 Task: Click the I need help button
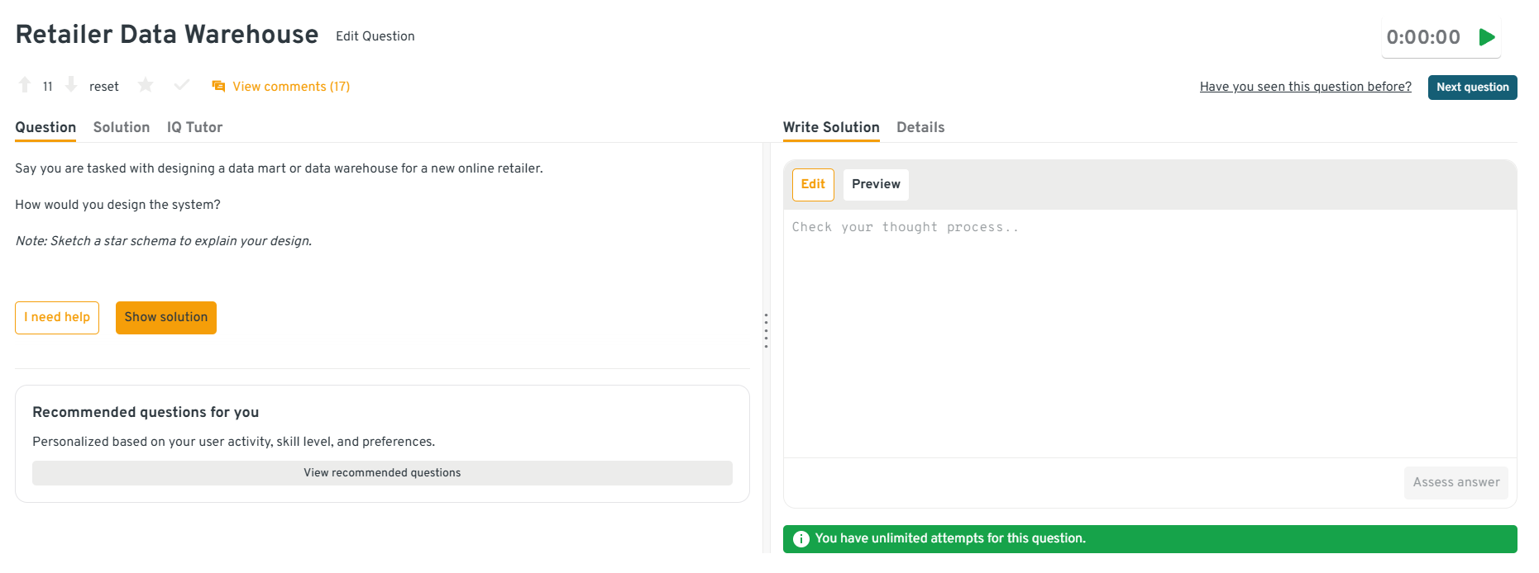coord(57,318)
